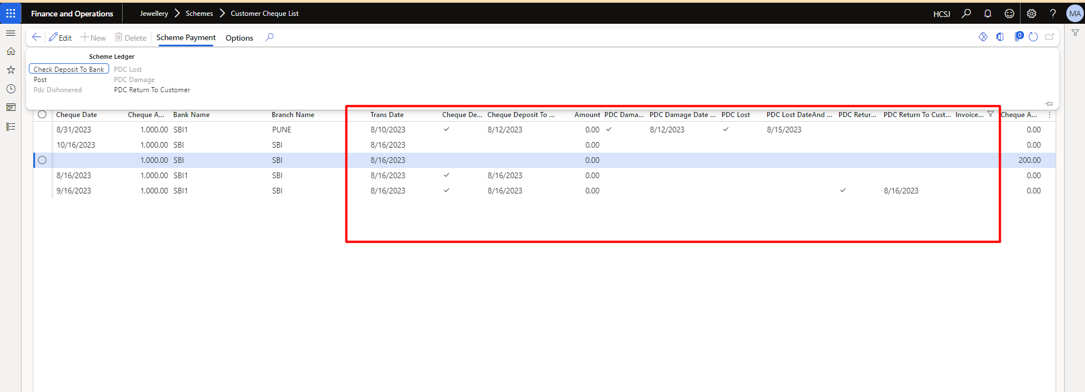1085x392 pixels.
Task: Open Trans Date column header menu
Action: (387, 115)
